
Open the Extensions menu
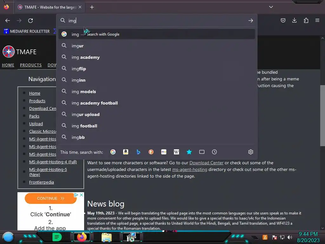(x=306, y=20)
